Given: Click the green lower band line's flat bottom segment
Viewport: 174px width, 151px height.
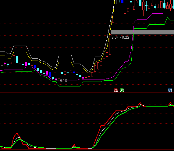Looking at the screenshot, I should (x=69, y=86).
